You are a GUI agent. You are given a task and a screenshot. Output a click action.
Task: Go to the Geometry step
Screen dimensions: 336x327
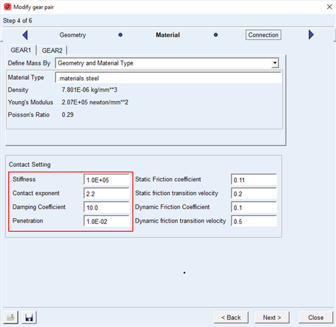(73, 35)
